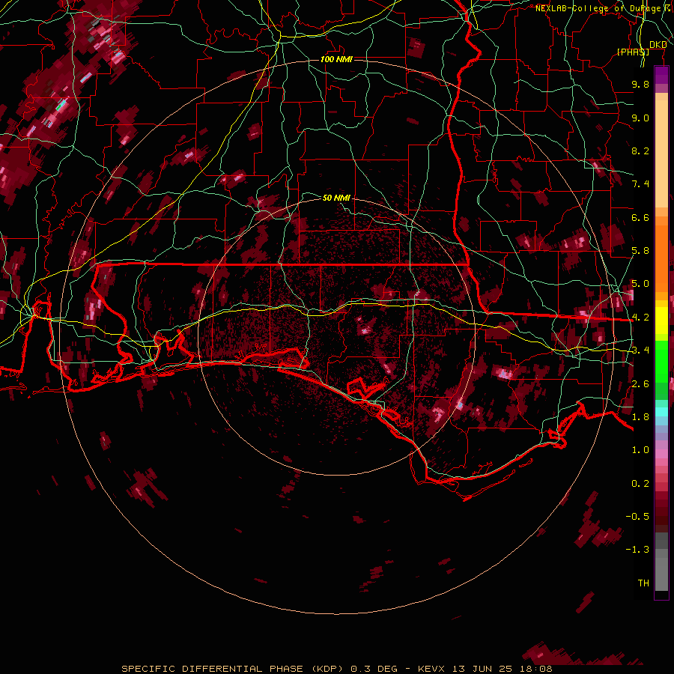Pick the bright green swatch near 3.4 label
Viewport: 674px width, 674px height.
click(x=661, y=362)
